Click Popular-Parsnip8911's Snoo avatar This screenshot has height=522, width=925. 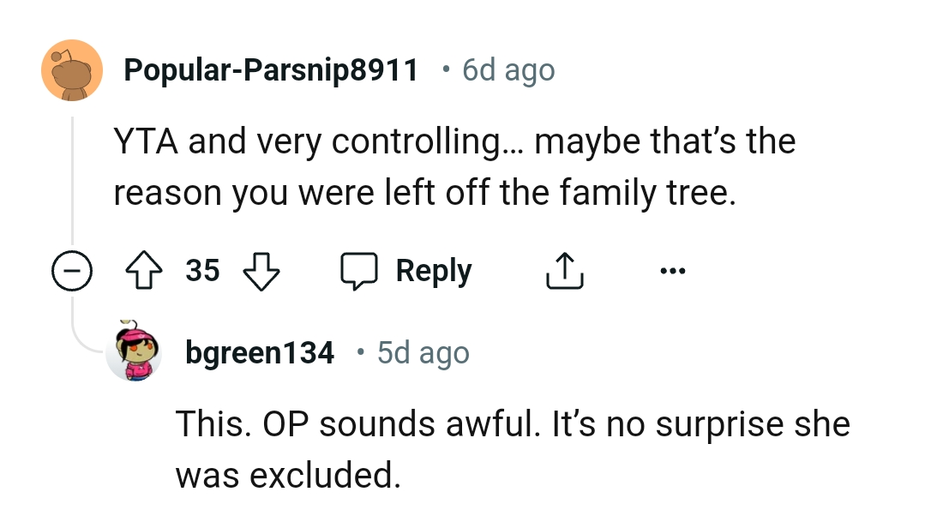[72, 70]
